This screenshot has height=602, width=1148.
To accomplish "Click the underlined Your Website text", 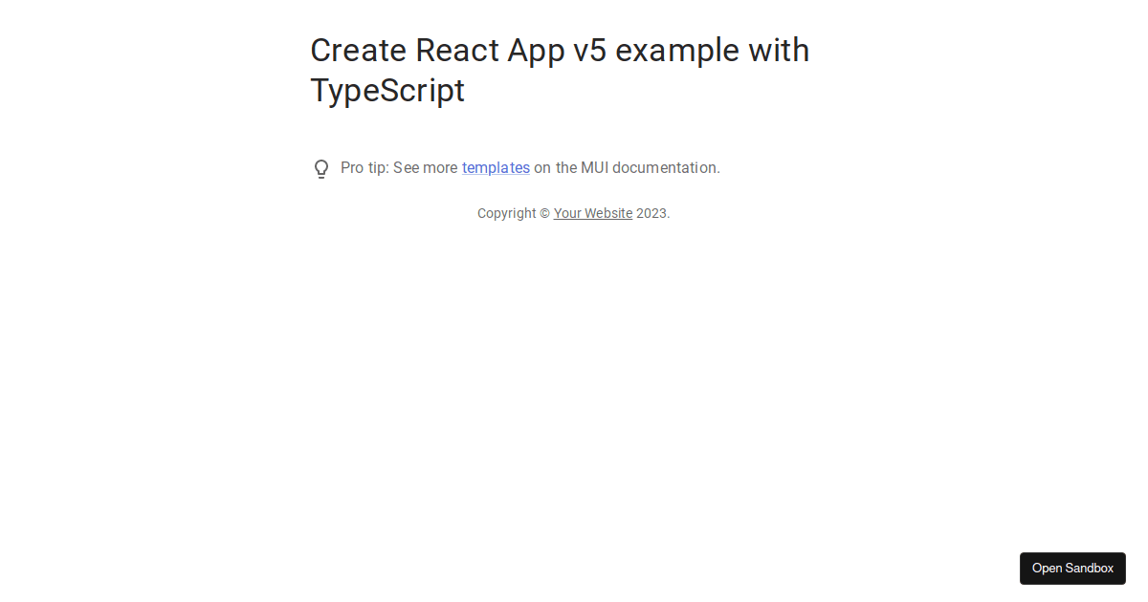I will 593,213.
